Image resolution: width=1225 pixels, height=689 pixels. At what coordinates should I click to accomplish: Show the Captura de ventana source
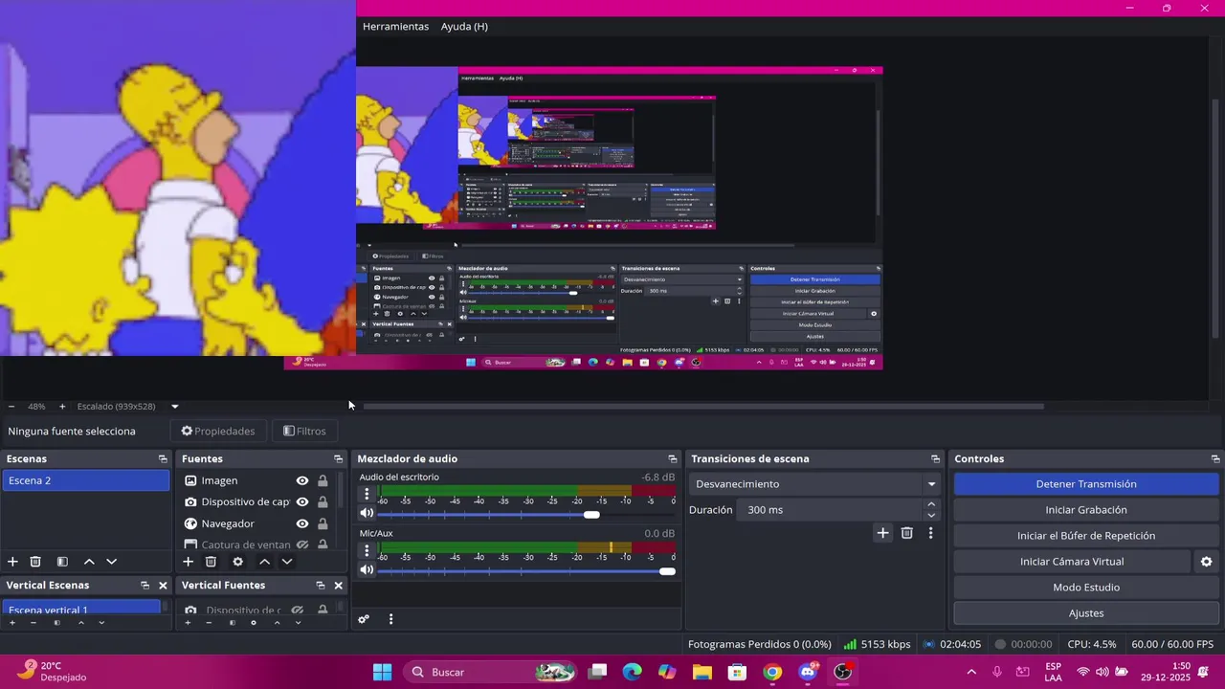(x=302, y=545)
